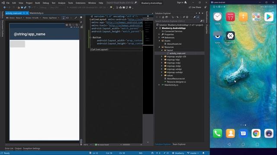The height and width of the screenshot is (155, 277).
Task: Select Resource.designer.cs file
Action: (176, 82)
